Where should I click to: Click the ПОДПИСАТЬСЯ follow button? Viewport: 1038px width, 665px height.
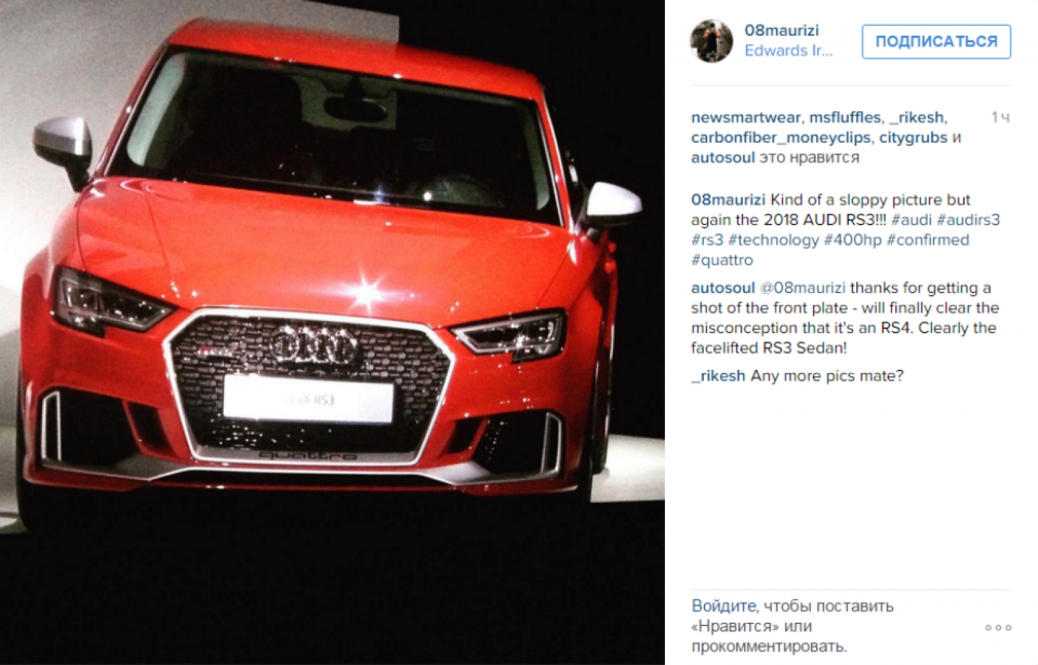936,42
